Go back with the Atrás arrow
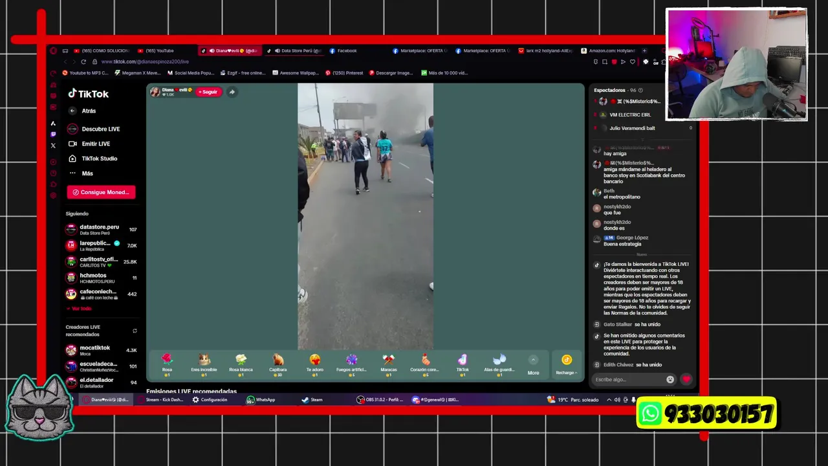This screenshot has height=466, width=828. click(72, 111)
